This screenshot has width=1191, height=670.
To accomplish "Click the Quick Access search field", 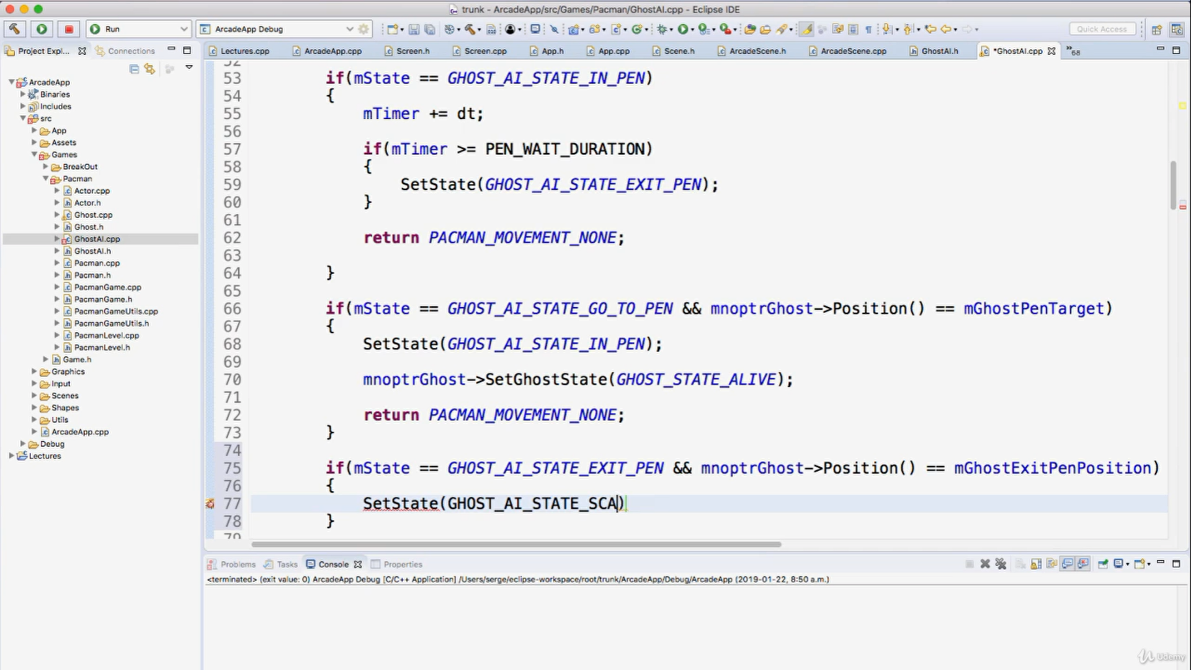I will pyautogui.click(x=1102, y=29).
